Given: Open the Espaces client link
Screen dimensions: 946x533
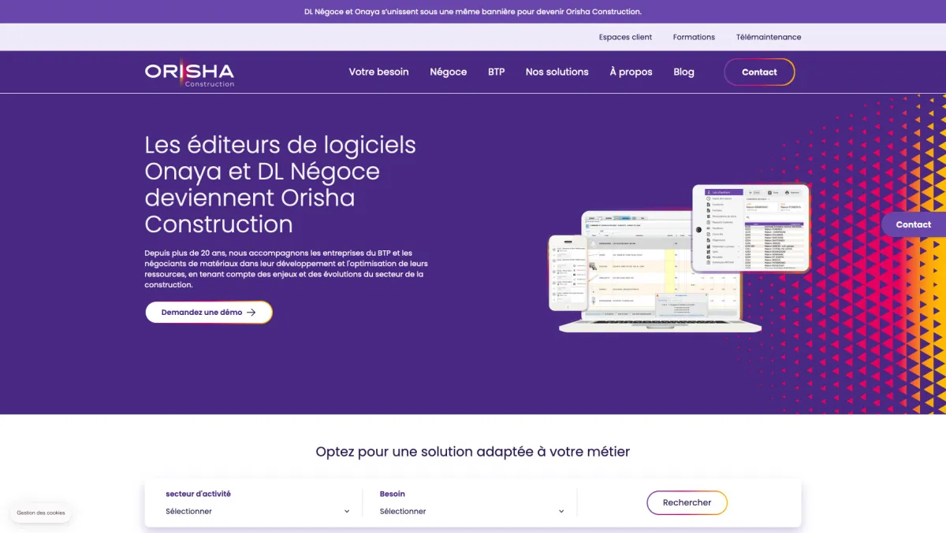Looking at the screenshot, I should (x=625, y=37).
